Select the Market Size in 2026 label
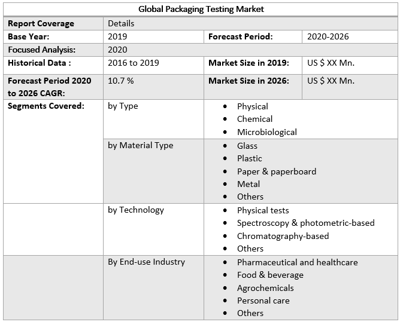The width and height of the screenshot is (403, 325). coord(249,81)
